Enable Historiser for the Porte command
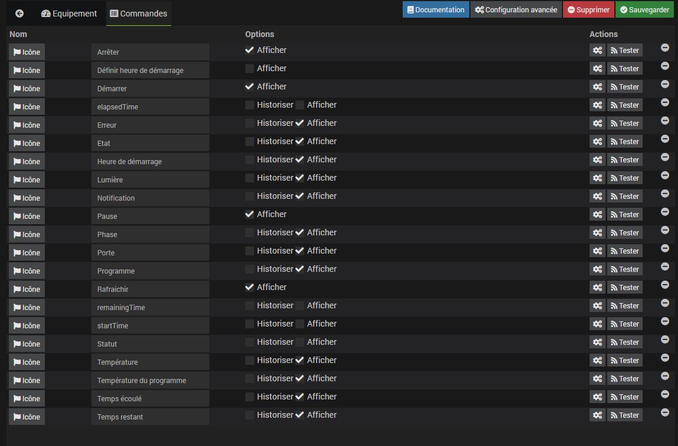The image size is (678, 446). tap(249, 251)
